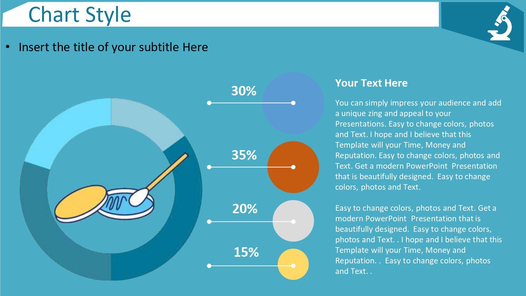Click the 'Your Text Here' heading
The width and height of the screenshot is (526, 296).
click(x=371, y=83)
